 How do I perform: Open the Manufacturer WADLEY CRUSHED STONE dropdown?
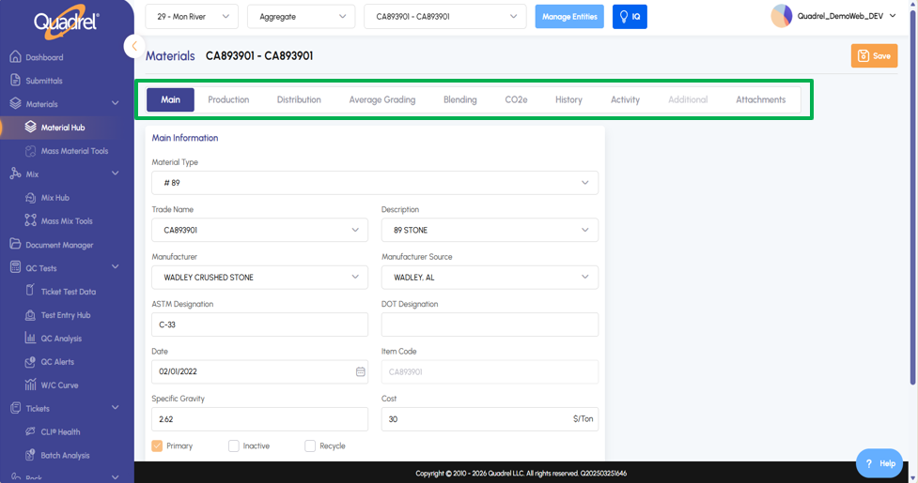coord(259,278)
